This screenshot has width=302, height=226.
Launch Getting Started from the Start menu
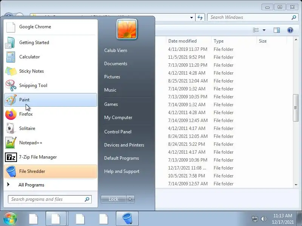pos(51,43)
